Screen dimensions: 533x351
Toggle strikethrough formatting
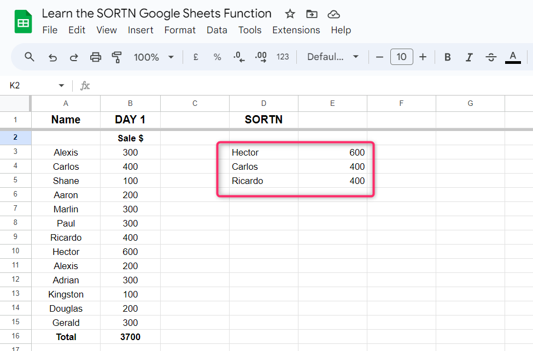(491, 57)
